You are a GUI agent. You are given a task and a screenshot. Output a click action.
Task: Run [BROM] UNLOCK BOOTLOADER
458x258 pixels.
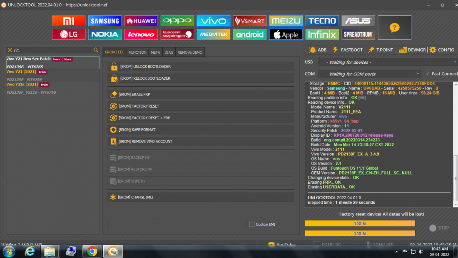point(201,66)
